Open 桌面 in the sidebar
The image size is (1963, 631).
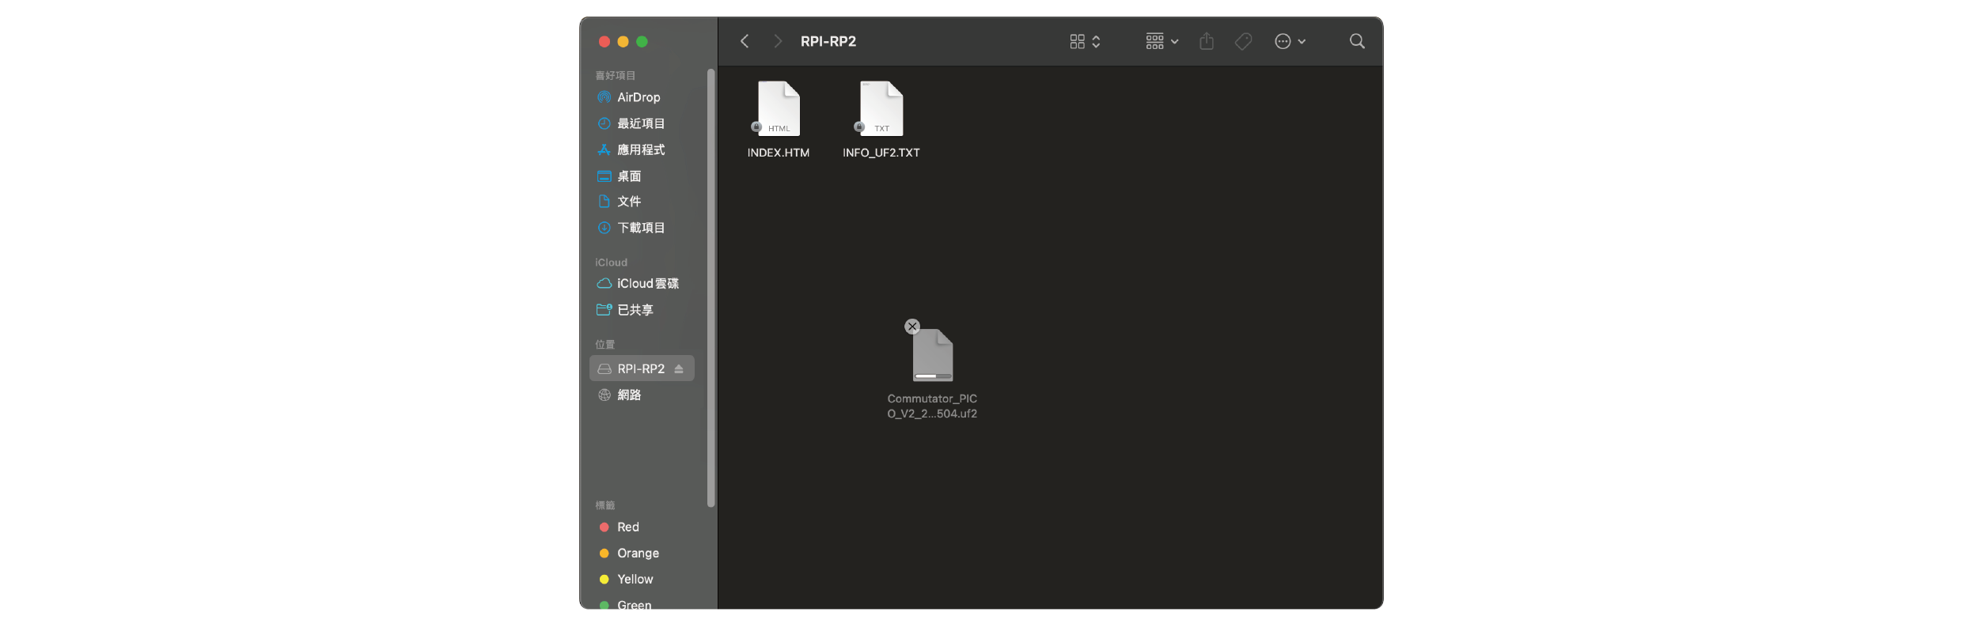point(642,176)
